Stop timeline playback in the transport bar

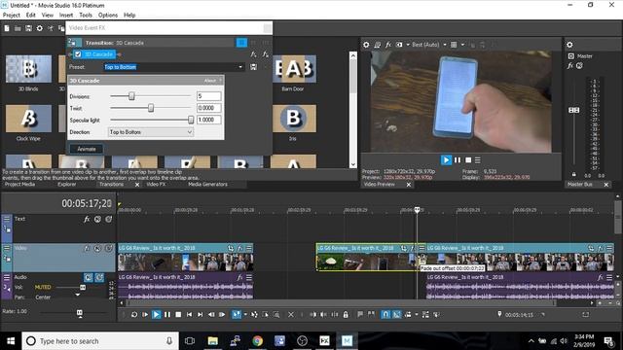tap(178, 315)
